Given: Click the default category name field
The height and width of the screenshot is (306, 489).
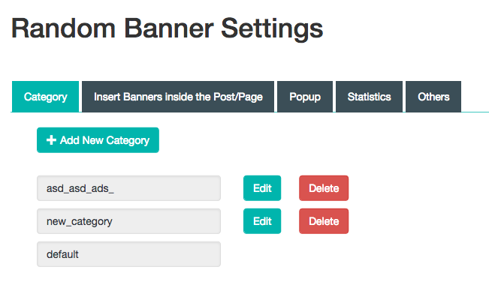Looking at the screenshot, I should pyautogui.click(x=128, y=254).
